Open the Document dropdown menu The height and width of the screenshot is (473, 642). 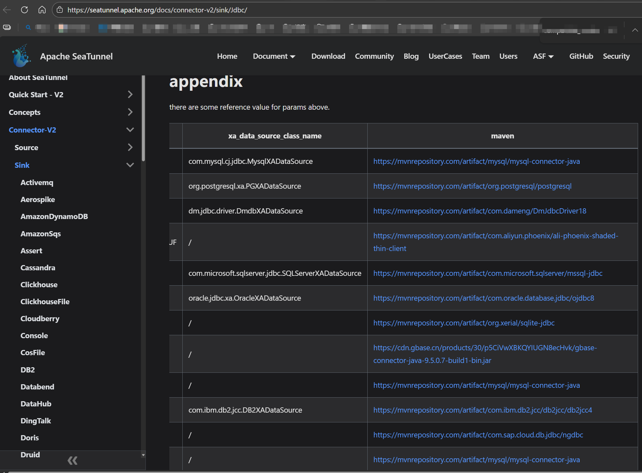coord(274,56)
